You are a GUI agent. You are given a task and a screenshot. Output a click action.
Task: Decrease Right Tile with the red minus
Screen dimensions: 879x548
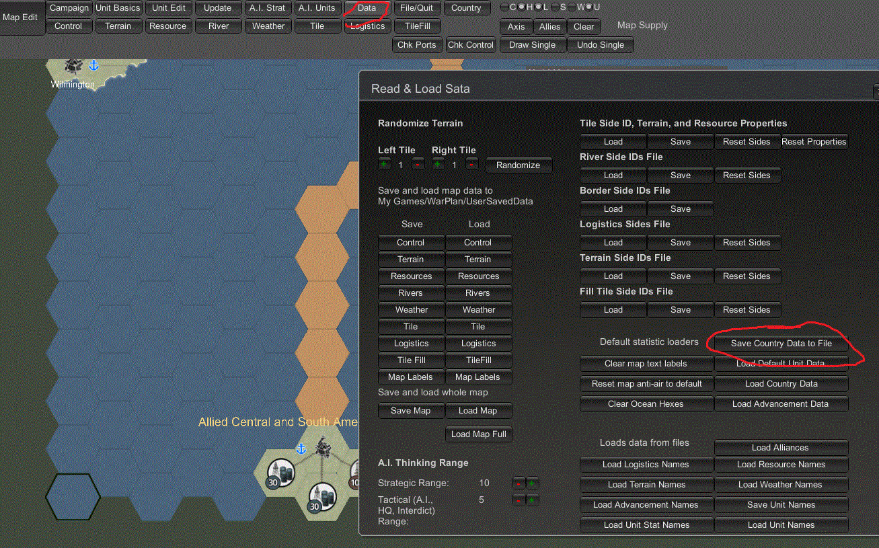coord(471,165)
